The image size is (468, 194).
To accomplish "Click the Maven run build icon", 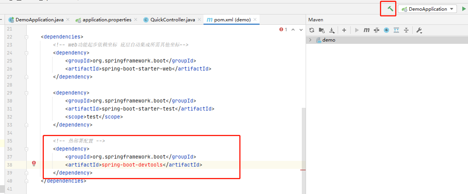I will point(357,30).
